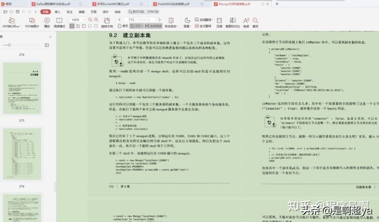Switch to 阅读模式 reading mode
Image resolution: width=379 pixels, height=222 pixels.
tap(59, 23)
